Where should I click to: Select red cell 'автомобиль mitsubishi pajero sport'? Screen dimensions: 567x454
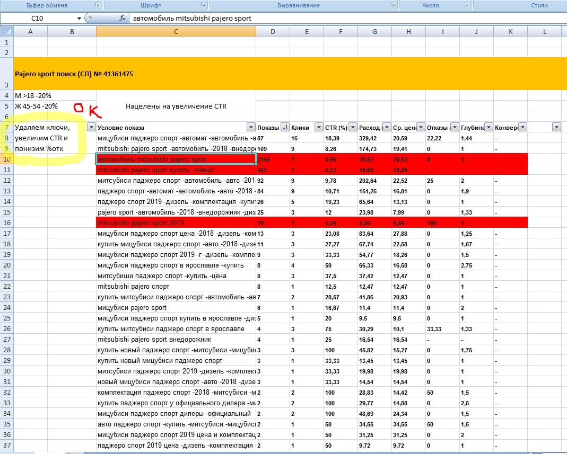[176, 159]
